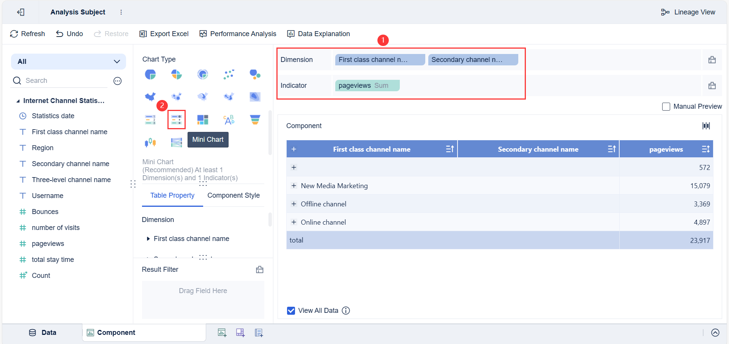Open the All fields dropdown
The image size is (729, 344).
coord(68,62)
